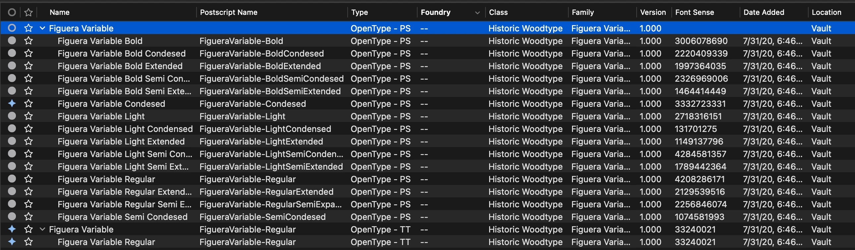The width and height of the screenshot is (855, 250).
Task: Click postscript name FigueraVariable-LightCondensed
Action: click(265, 129)
